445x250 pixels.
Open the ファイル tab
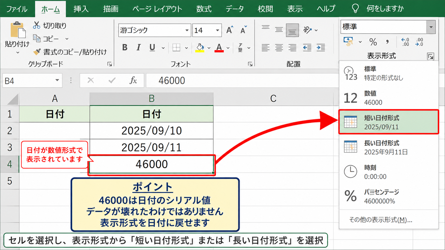pos(17,9)
